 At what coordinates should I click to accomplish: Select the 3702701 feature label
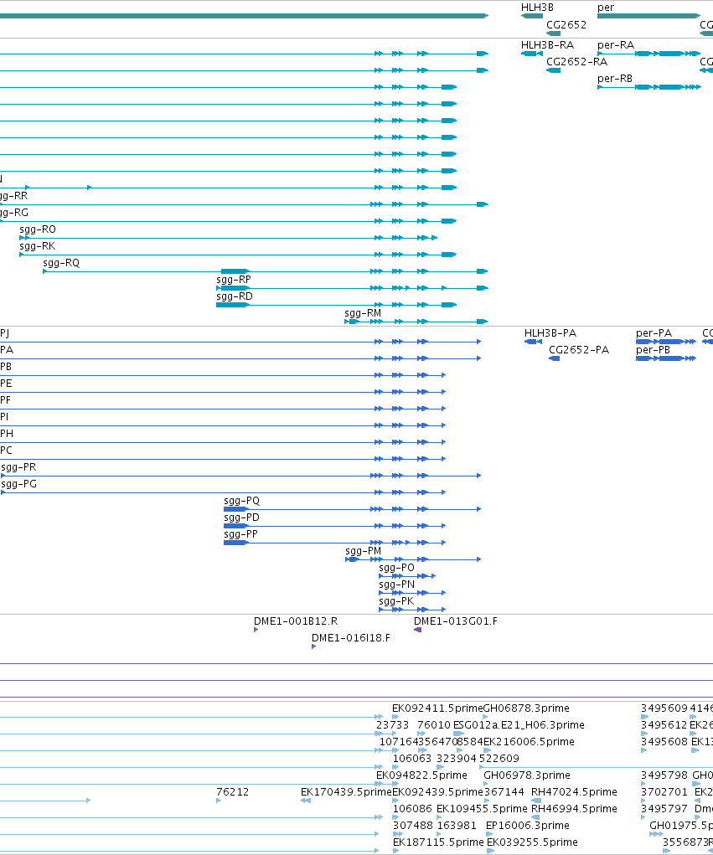pyautogui.click(x=664, y=792)
